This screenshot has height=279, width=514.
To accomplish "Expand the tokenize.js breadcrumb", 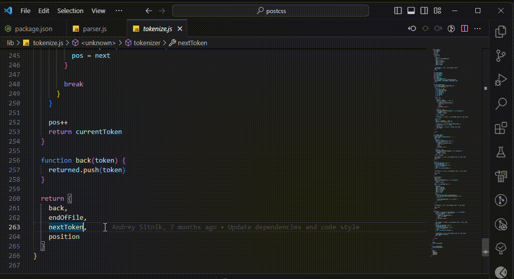I will point(48,43).
